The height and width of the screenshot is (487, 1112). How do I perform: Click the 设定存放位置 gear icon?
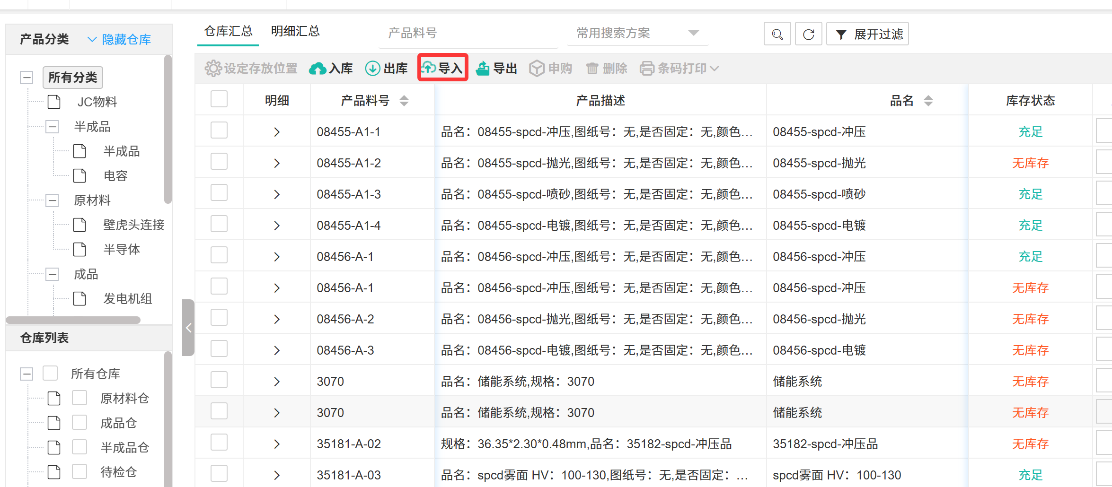(213, 69)
